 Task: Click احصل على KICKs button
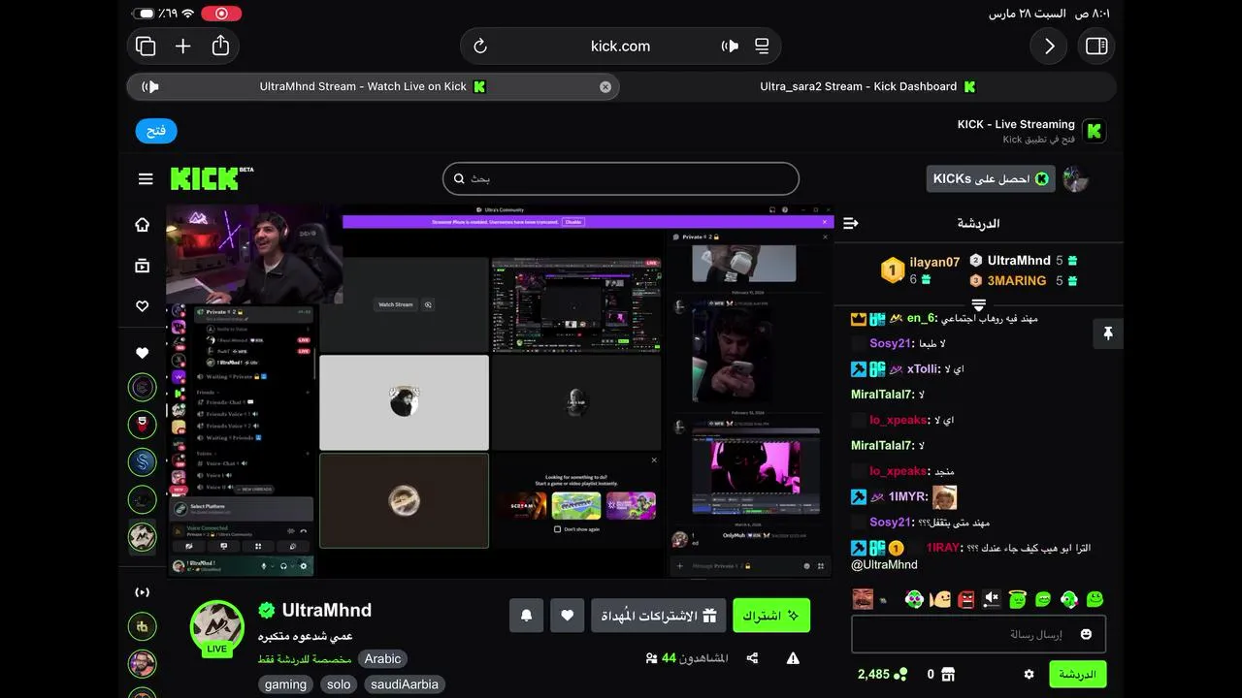(x=991, y=178)
